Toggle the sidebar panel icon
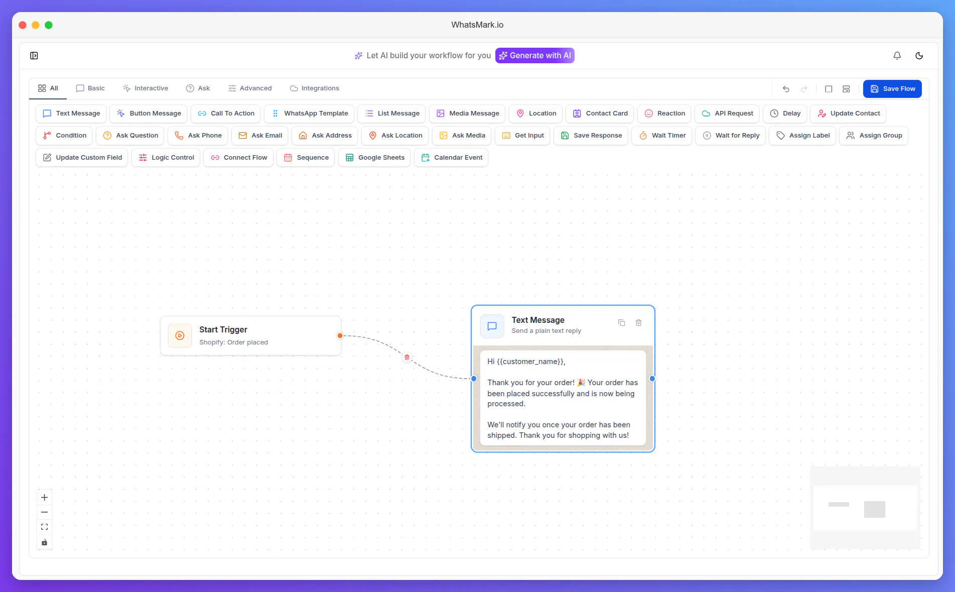Screen dimensions: 955x592 tap(34, 56)
